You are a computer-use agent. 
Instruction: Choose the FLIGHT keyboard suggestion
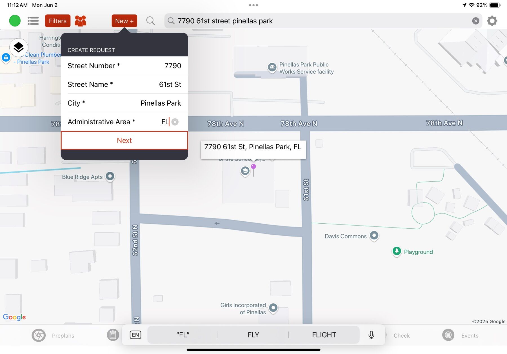point(324,335)
